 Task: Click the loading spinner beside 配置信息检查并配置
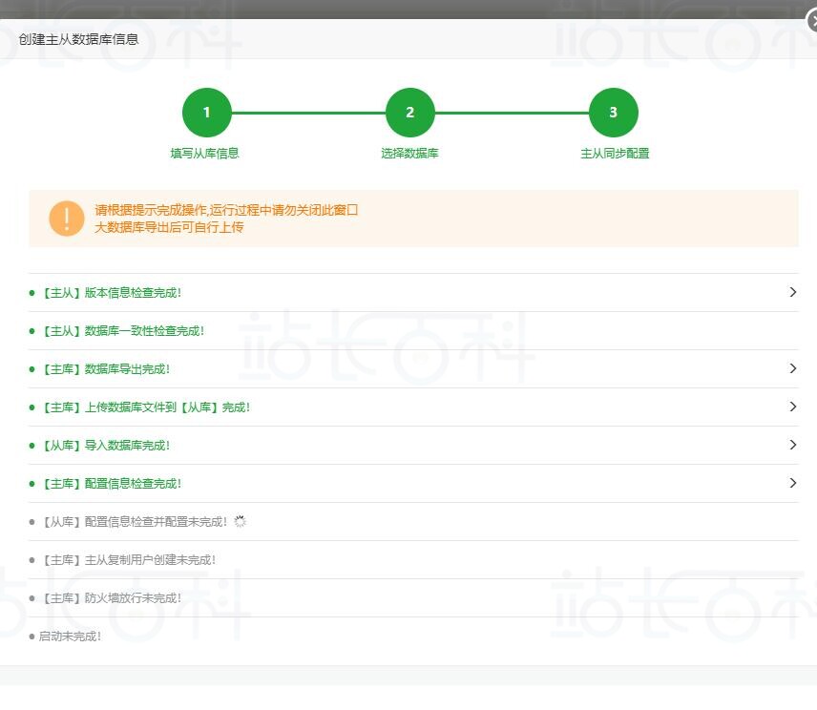[241, 522]
